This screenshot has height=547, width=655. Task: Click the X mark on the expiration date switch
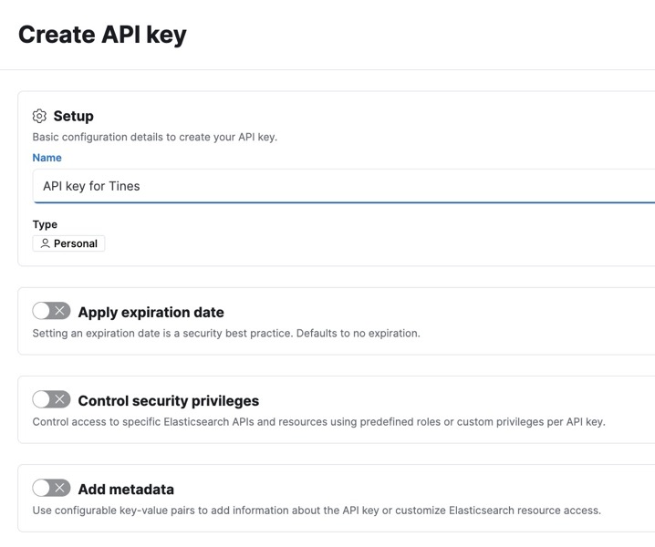(x=60, y=311)
